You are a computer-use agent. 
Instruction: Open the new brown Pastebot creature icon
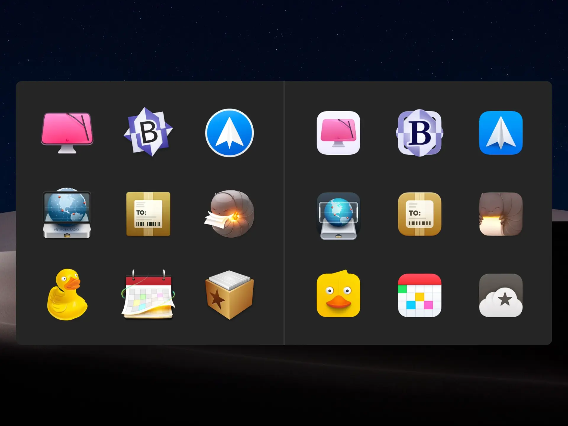[501, 214]
